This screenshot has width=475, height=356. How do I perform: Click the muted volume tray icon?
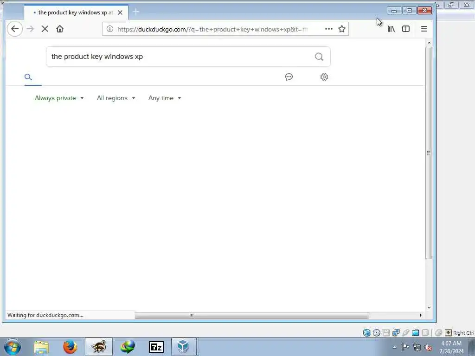[x=428, y=348]
